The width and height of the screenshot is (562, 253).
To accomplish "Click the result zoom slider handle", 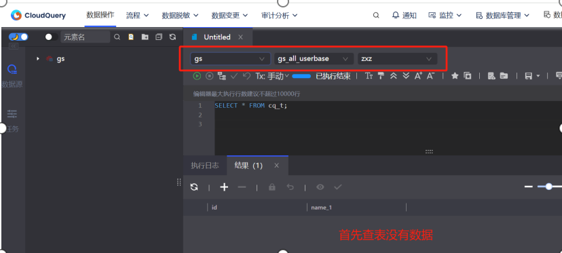I will [x=548, y=187].
